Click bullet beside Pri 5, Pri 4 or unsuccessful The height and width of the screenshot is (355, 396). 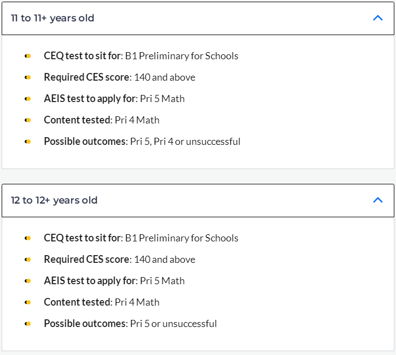pos(28,142)
